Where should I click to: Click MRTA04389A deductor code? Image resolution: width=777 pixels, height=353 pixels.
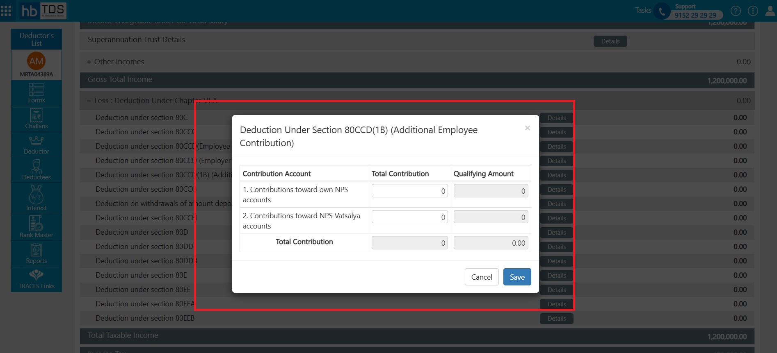[x=37, y=75]
